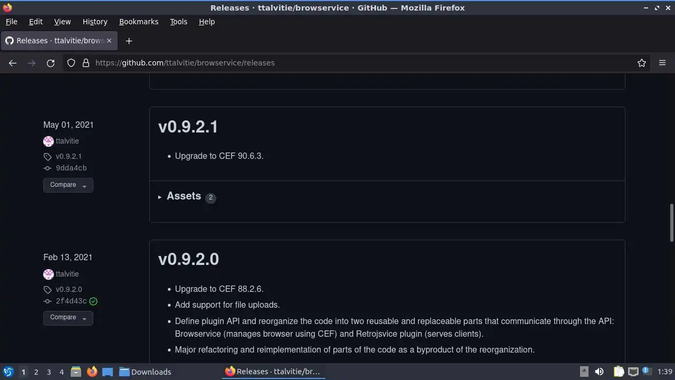Click the green verified check by 2f4d43c

point(93,301)
